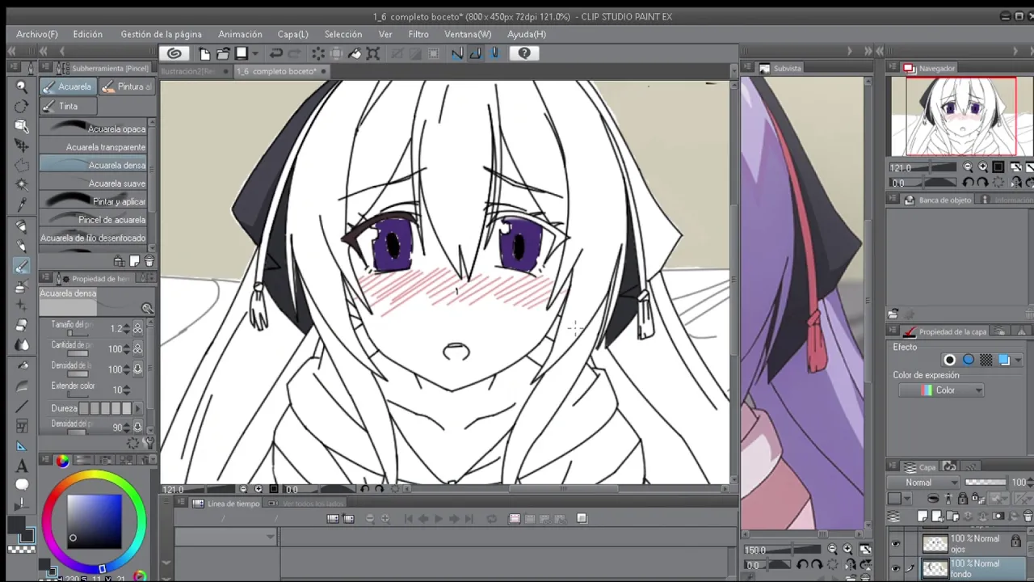Select the Tinta sub tool group
This screenshot has height=582, width=1034.
pyautogui.click(x=68, y=106)
